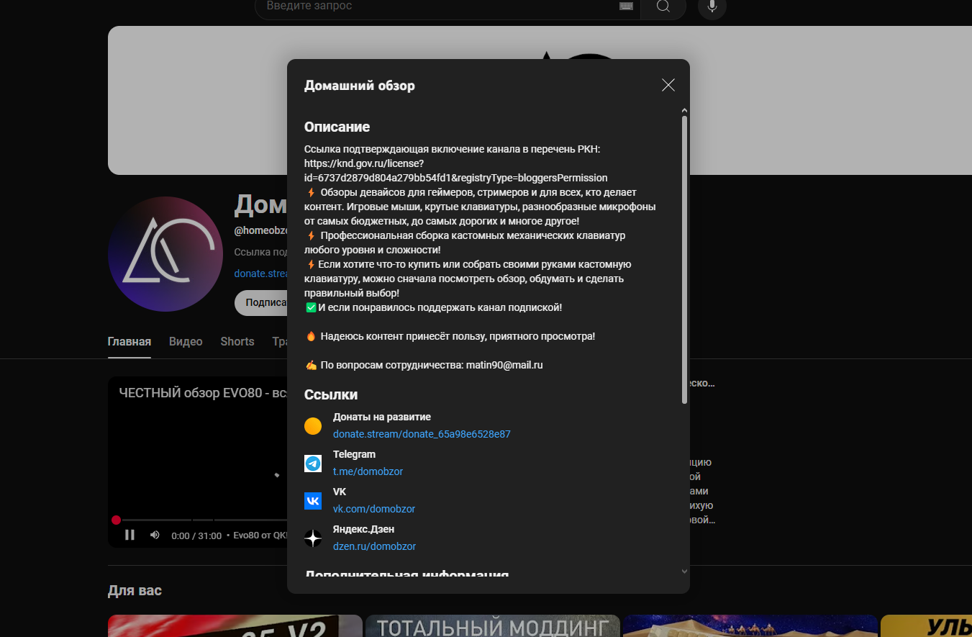Viewport: 972px width, 637px height.
Task: Click the knd.gov.ru license URL text
Action: coord(456,171)
